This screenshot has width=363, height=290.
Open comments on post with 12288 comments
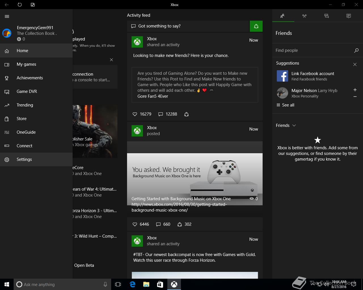point(161,114)
